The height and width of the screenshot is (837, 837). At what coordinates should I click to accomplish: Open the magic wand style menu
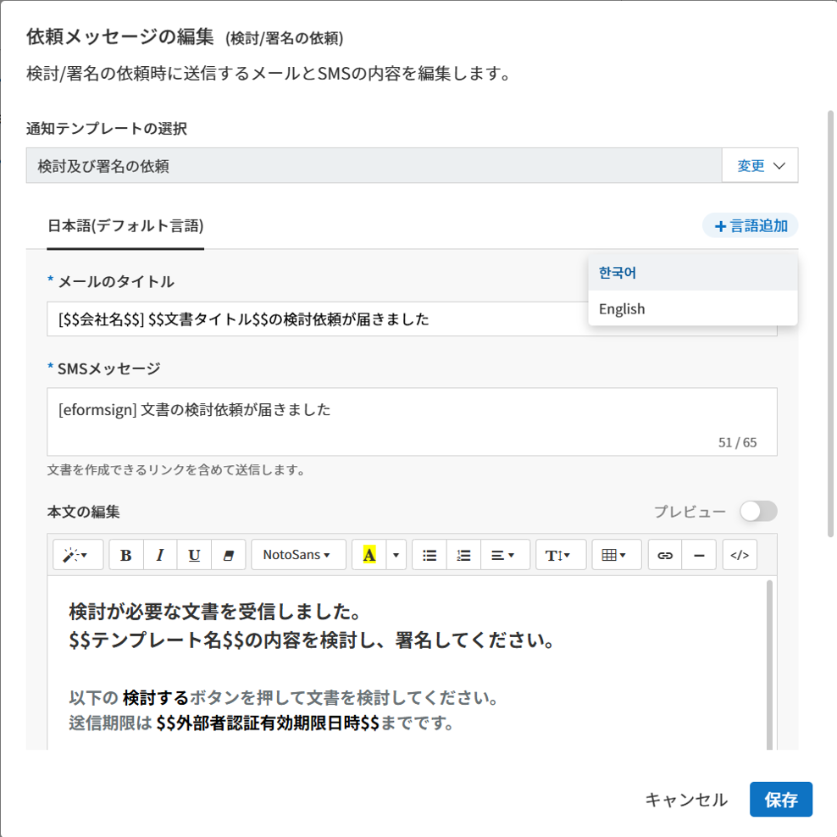tap(77, 555)
